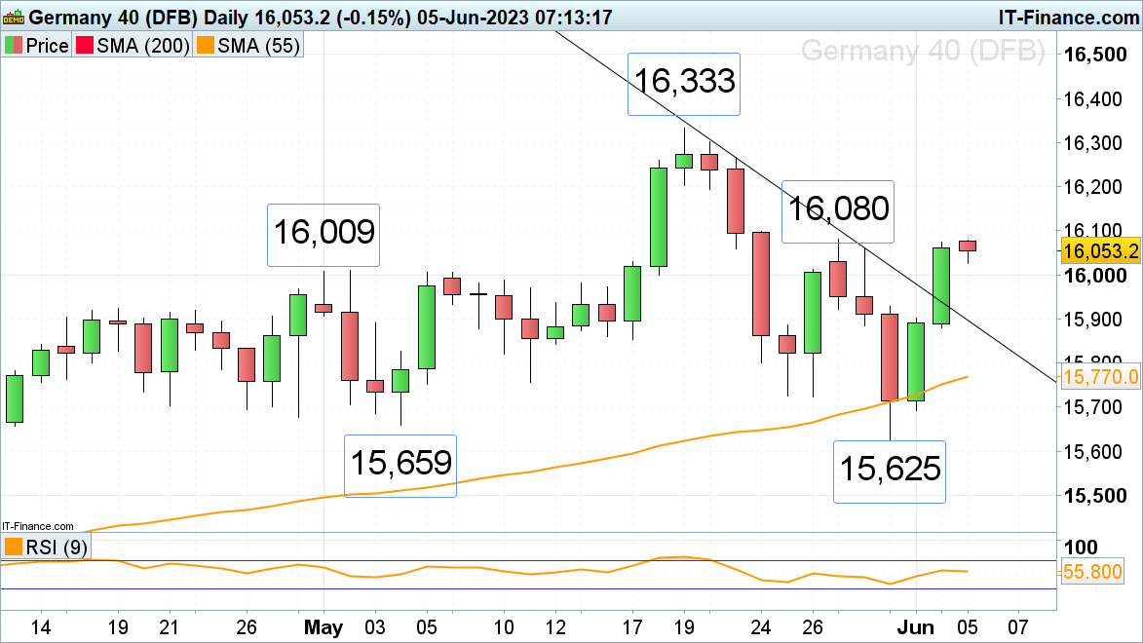The height and width of the screenshot is (643, 1143).
Task: Click the orange RSI (9) legend swatch
Action: pos(13,546)
